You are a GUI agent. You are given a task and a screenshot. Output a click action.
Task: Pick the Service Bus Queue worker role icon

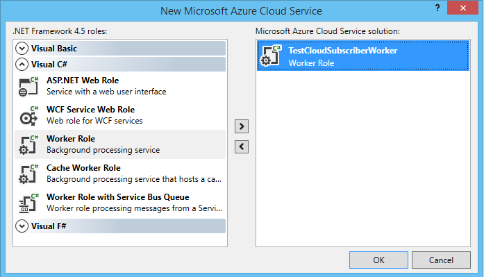coord(28,203)
